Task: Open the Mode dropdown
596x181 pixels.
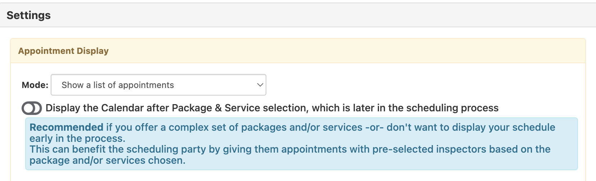Action: click(158, 85)
